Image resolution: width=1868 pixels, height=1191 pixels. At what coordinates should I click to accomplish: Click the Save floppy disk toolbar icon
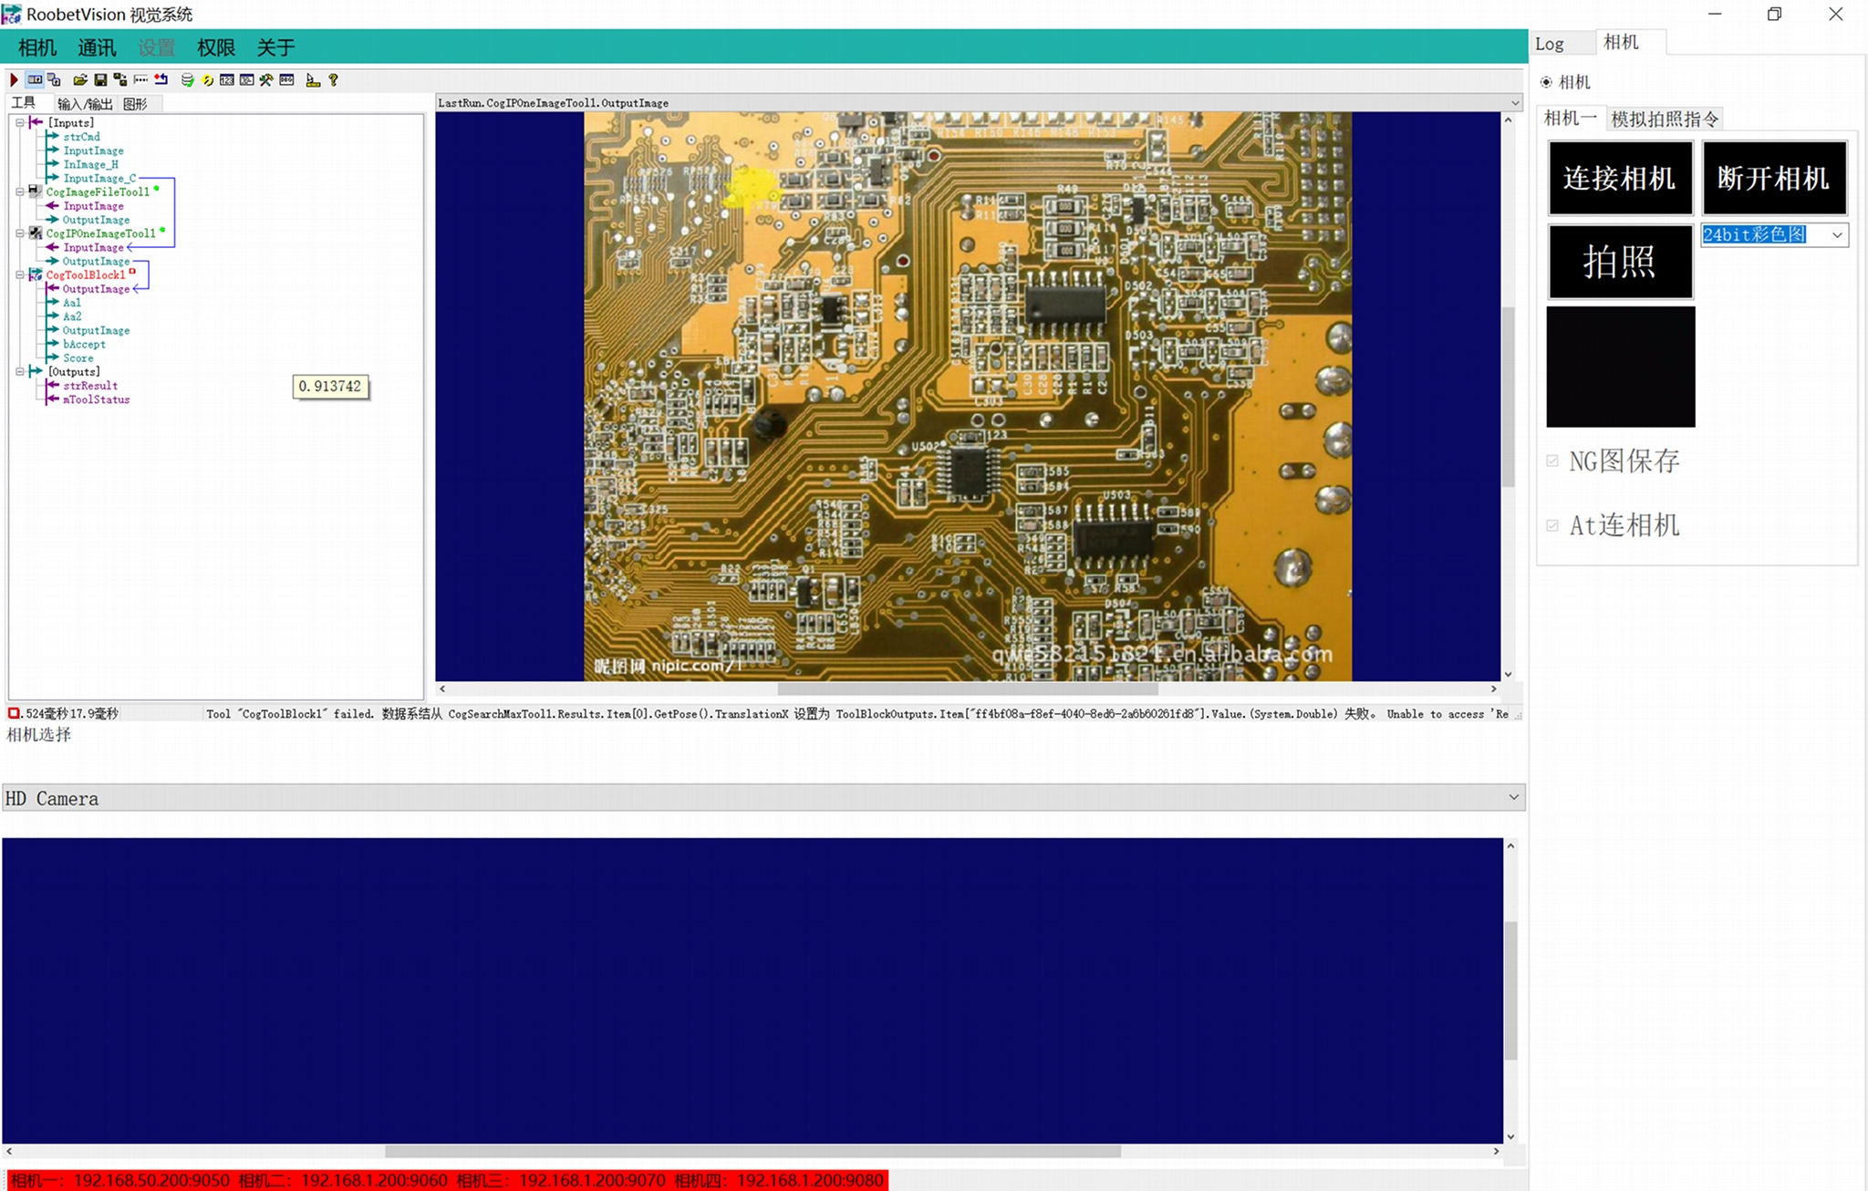coord(100,80)
